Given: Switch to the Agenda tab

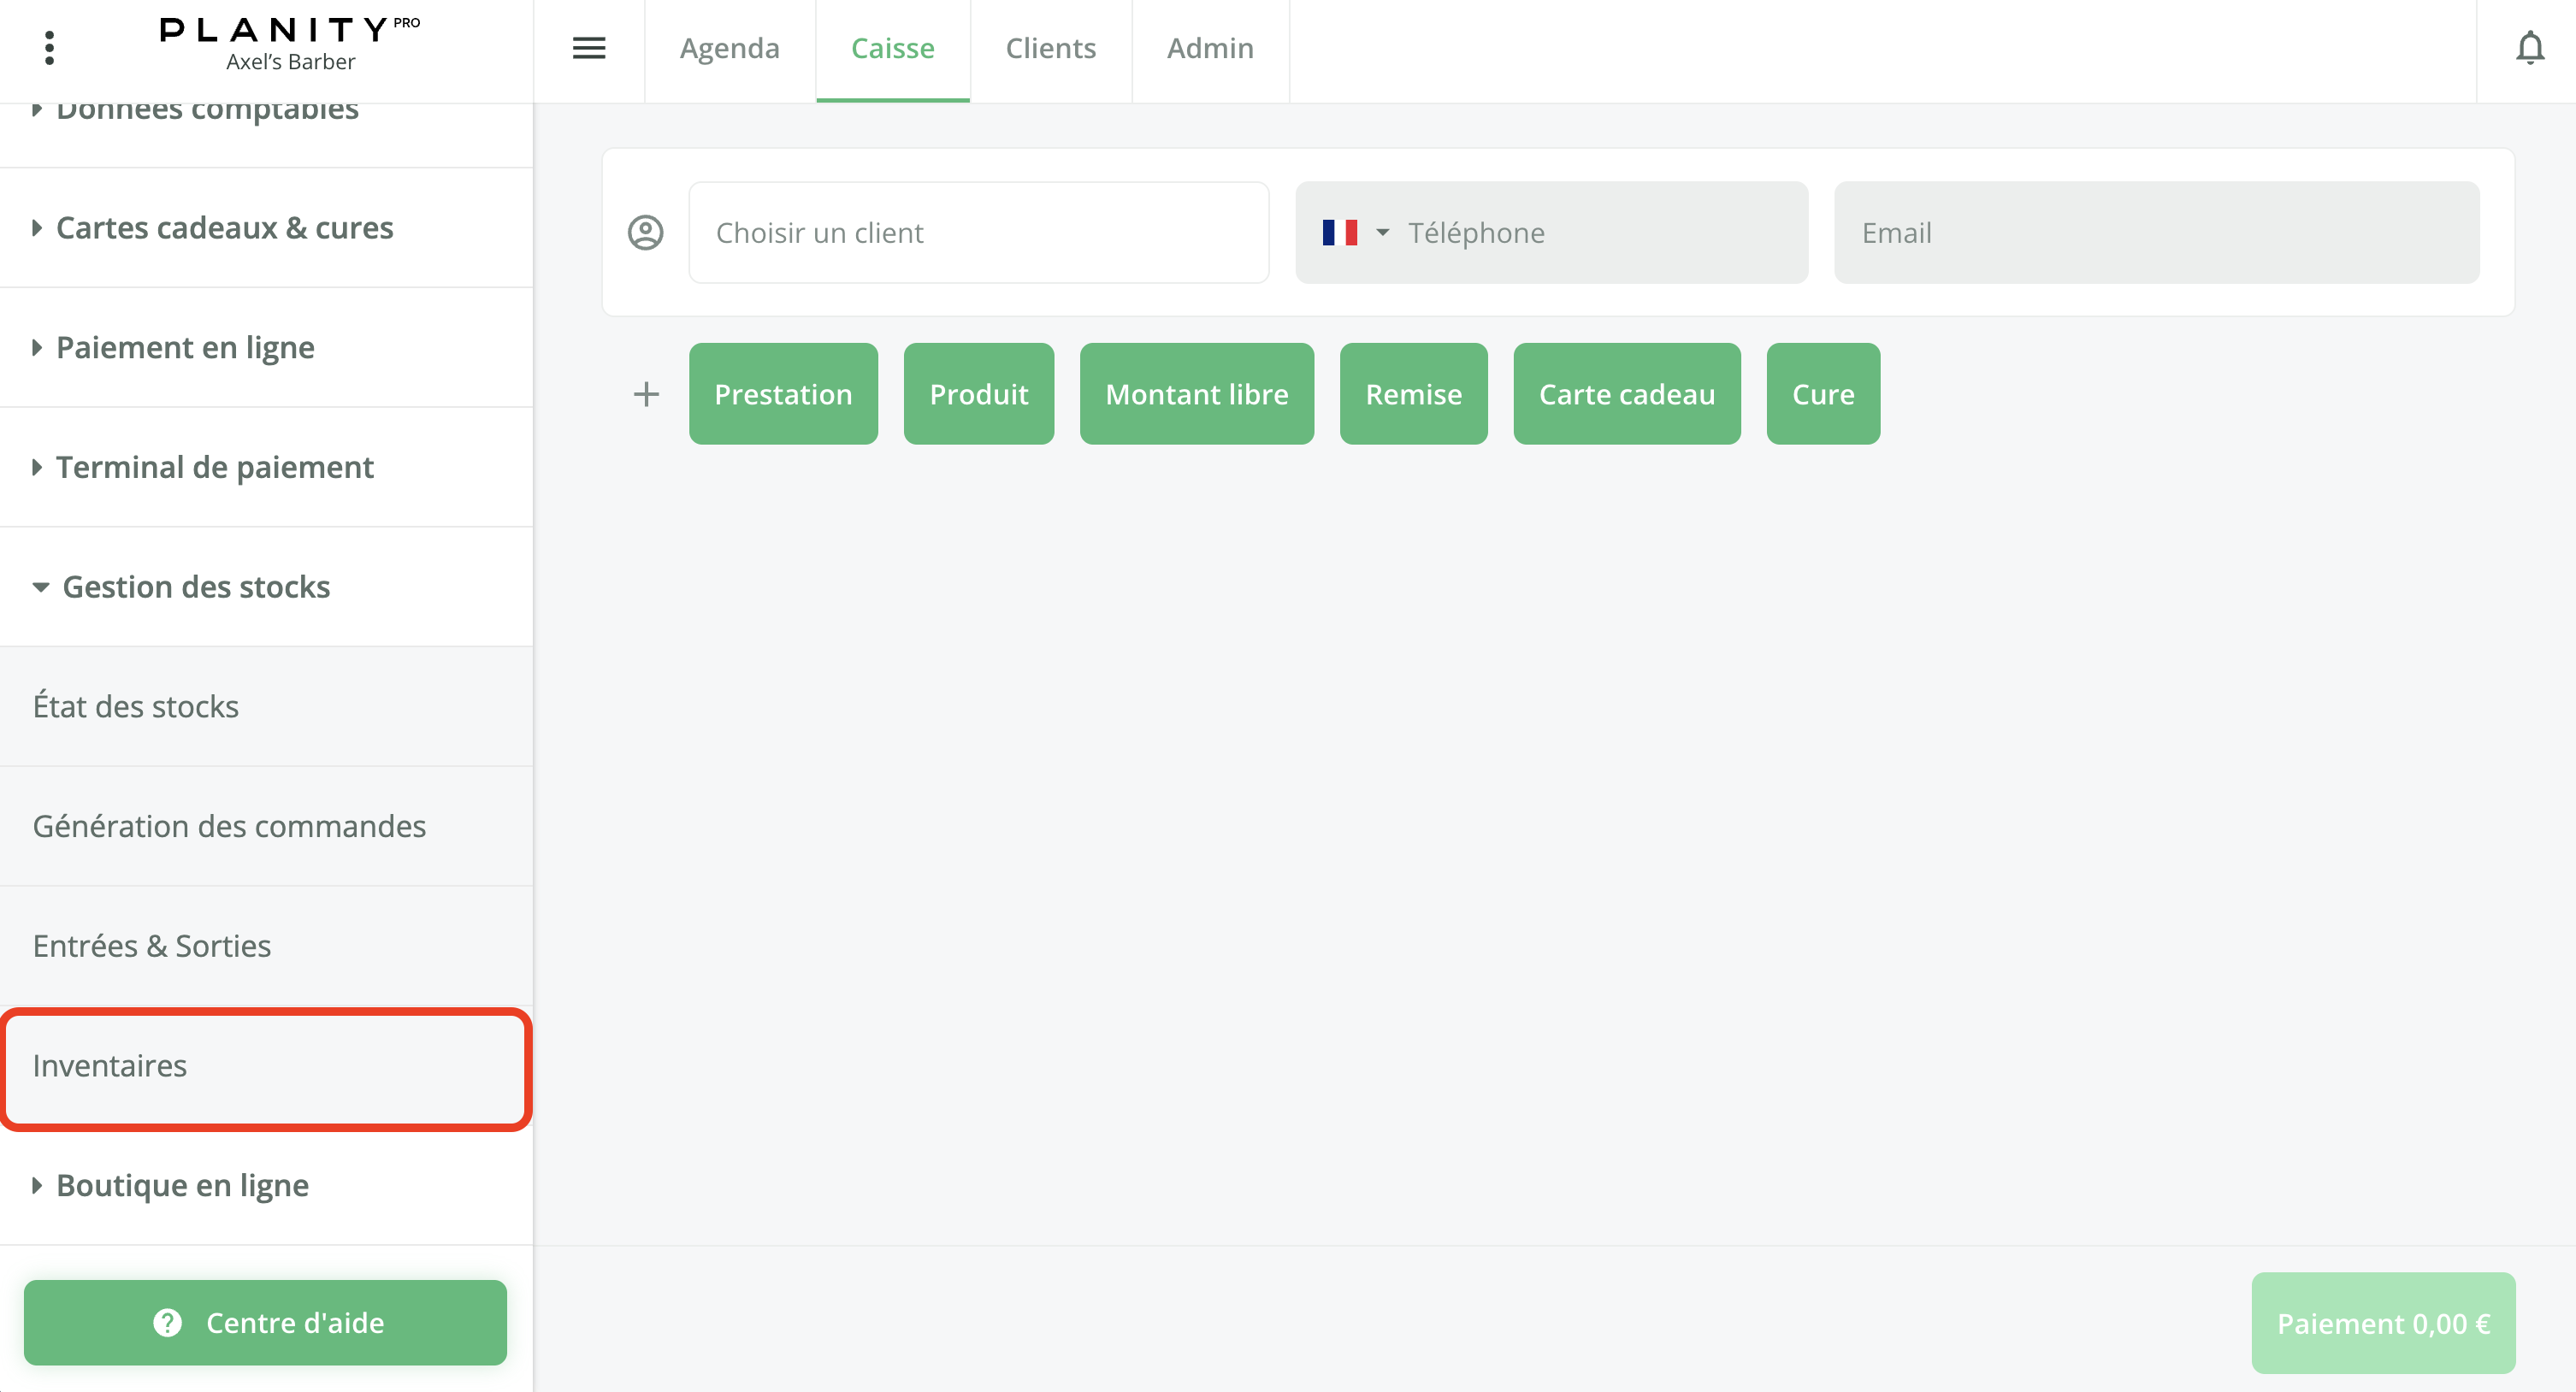Looking at the screenshot, I should 729,48.
